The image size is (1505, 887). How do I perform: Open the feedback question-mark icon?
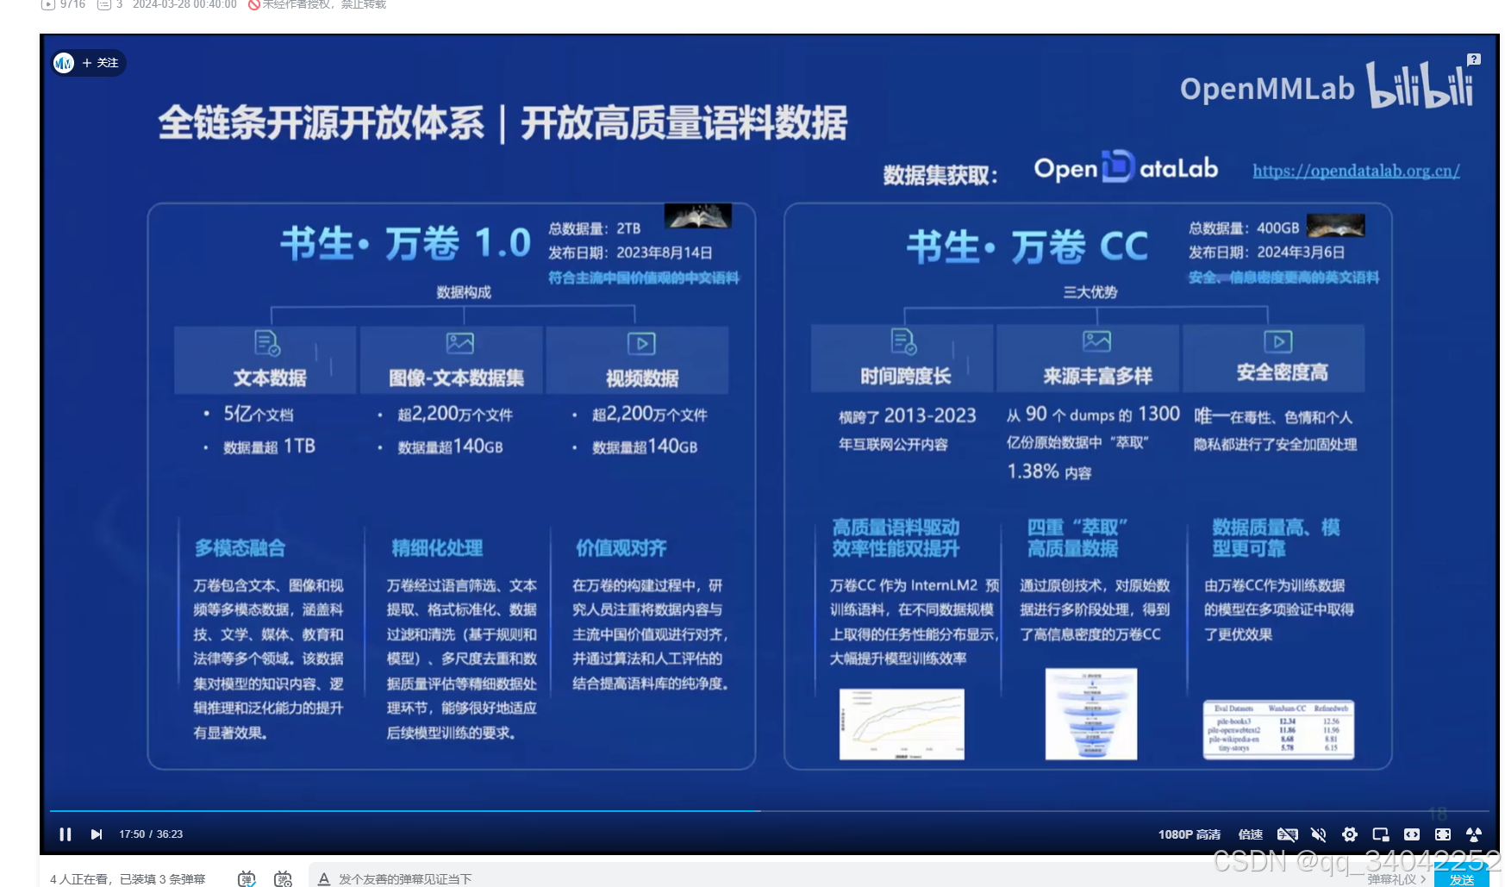pyautogui.click(x=1474, y=59)
